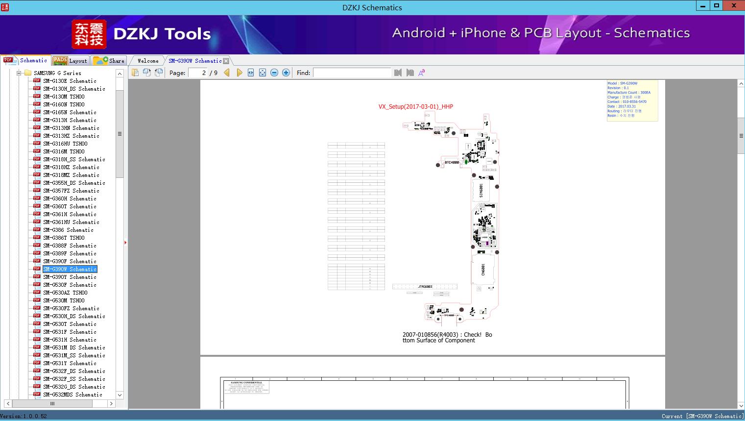Go to the previous page
745x421 pixels.
(227, 73)
